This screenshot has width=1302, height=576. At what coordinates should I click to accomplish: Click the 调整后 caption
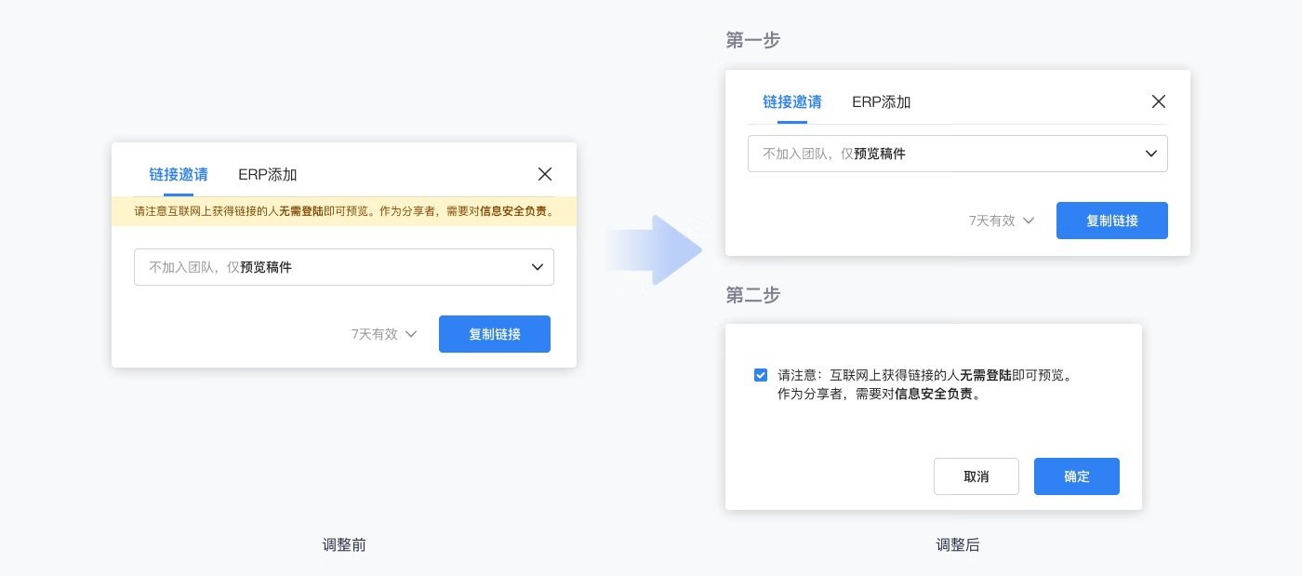point(958,545)
